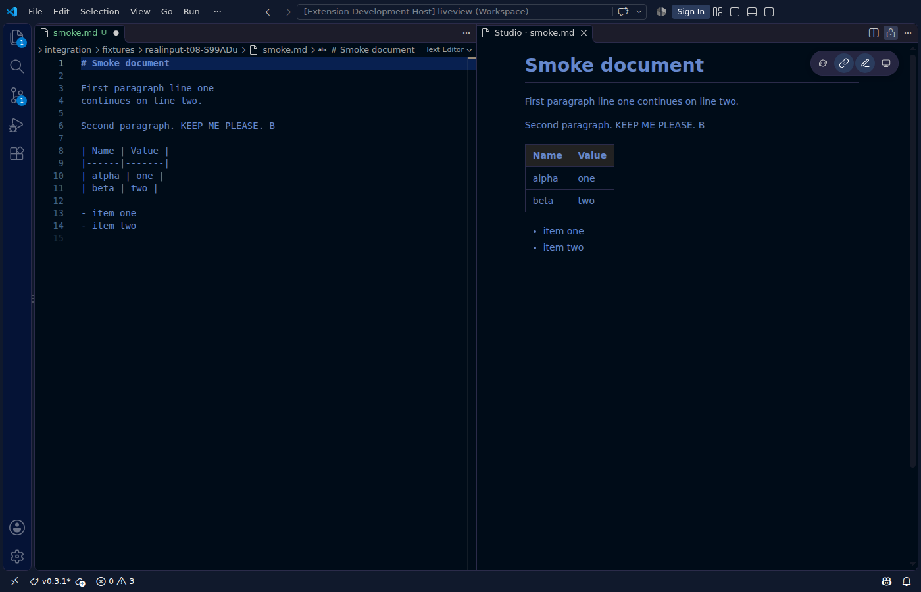Toggle the bottom panel
The height and width of the screenshot is (592, 921).
(x=752, y=12)
